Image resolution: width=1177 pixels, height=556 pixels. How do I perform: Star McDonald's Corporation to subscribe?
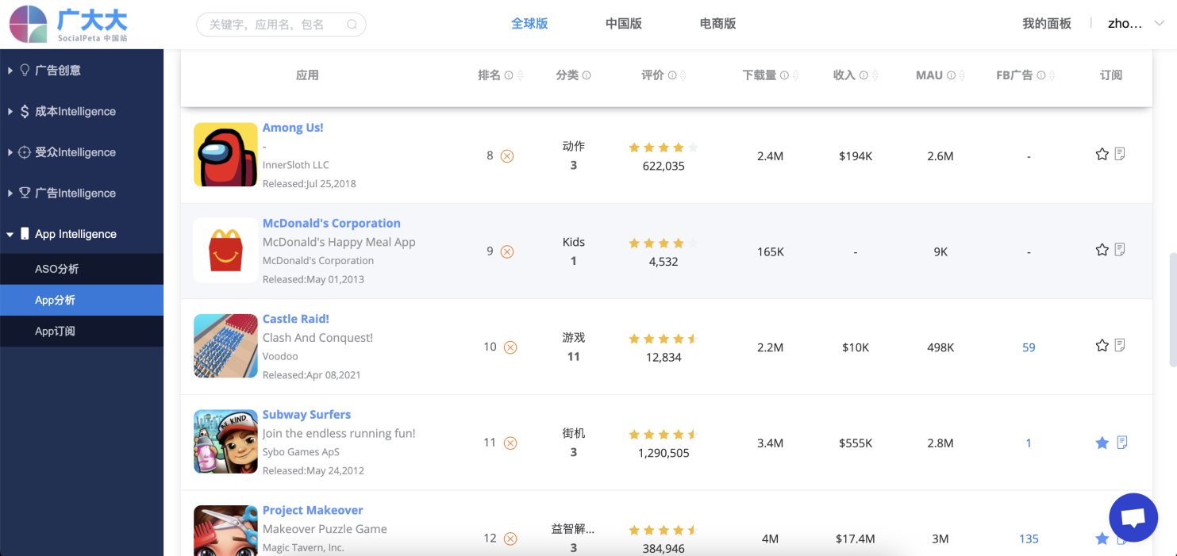(x=1102, y=250)
